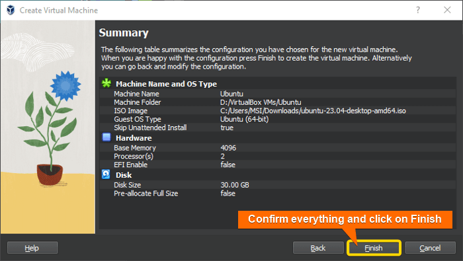
Task: Click the Base Memory value '4096'
Action: click(x=228, y=148)
